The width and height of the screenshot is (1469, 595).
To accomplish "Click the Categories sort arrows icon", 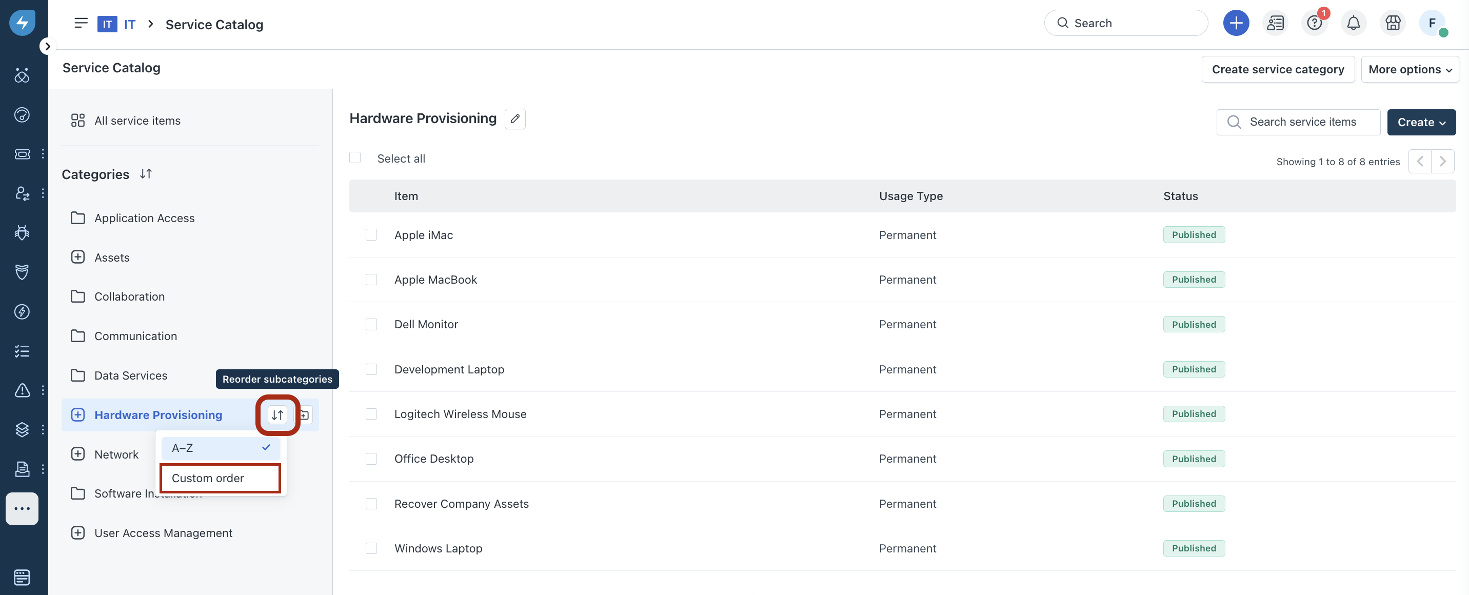I will point(146,173).
